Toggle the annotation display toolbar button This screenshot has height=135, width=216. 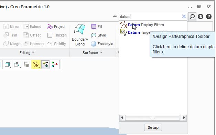[x=45, y=64]
